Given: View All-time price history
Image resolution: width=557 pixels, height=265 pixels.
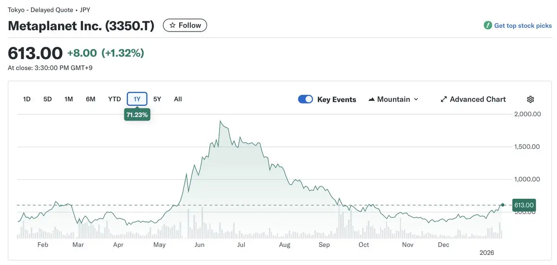Looking at the screenshot, I should (178, 99).
